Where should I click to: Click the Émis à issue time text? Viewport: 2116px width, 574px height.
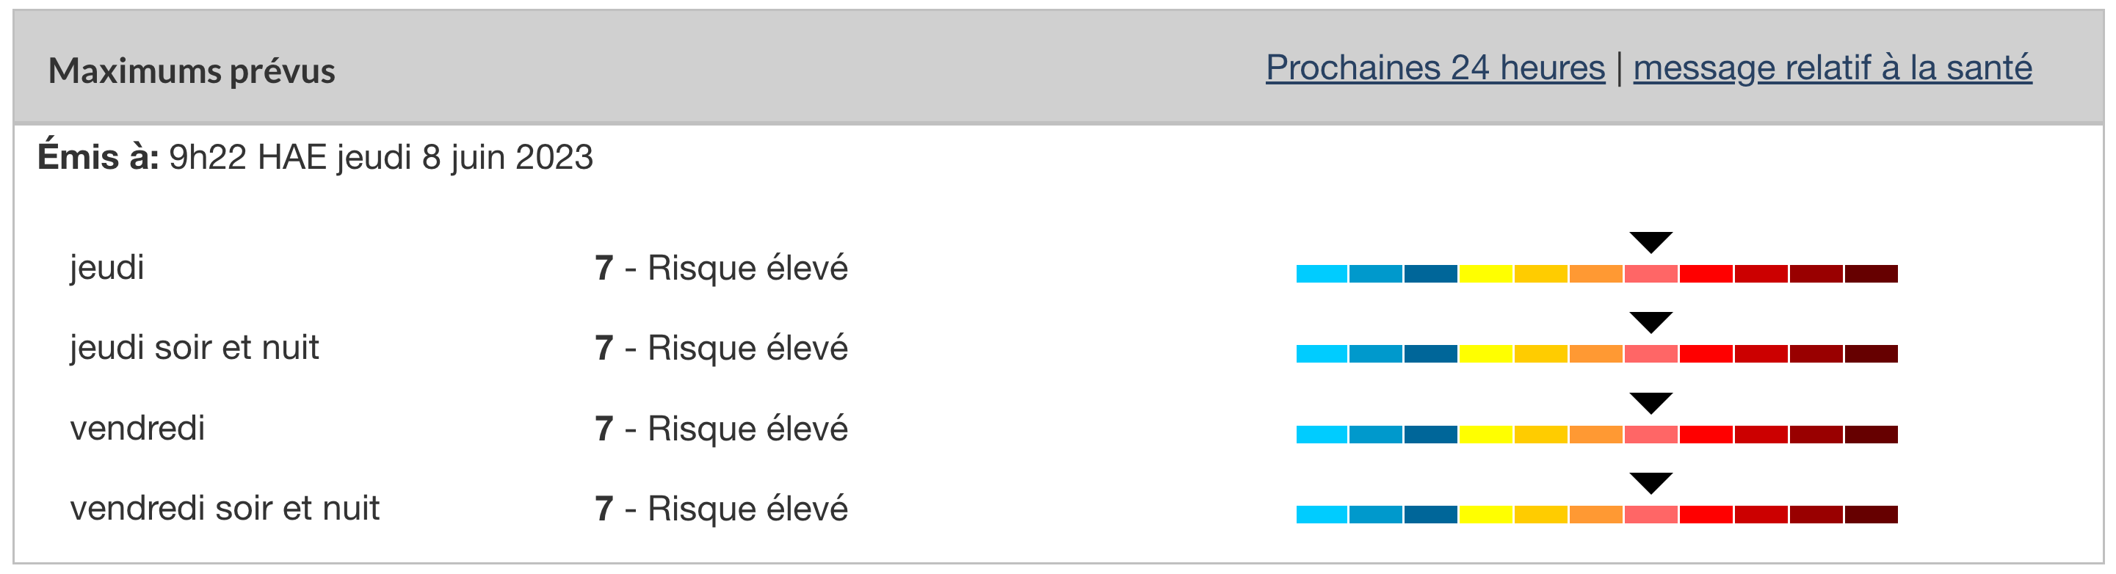[316, 157]
